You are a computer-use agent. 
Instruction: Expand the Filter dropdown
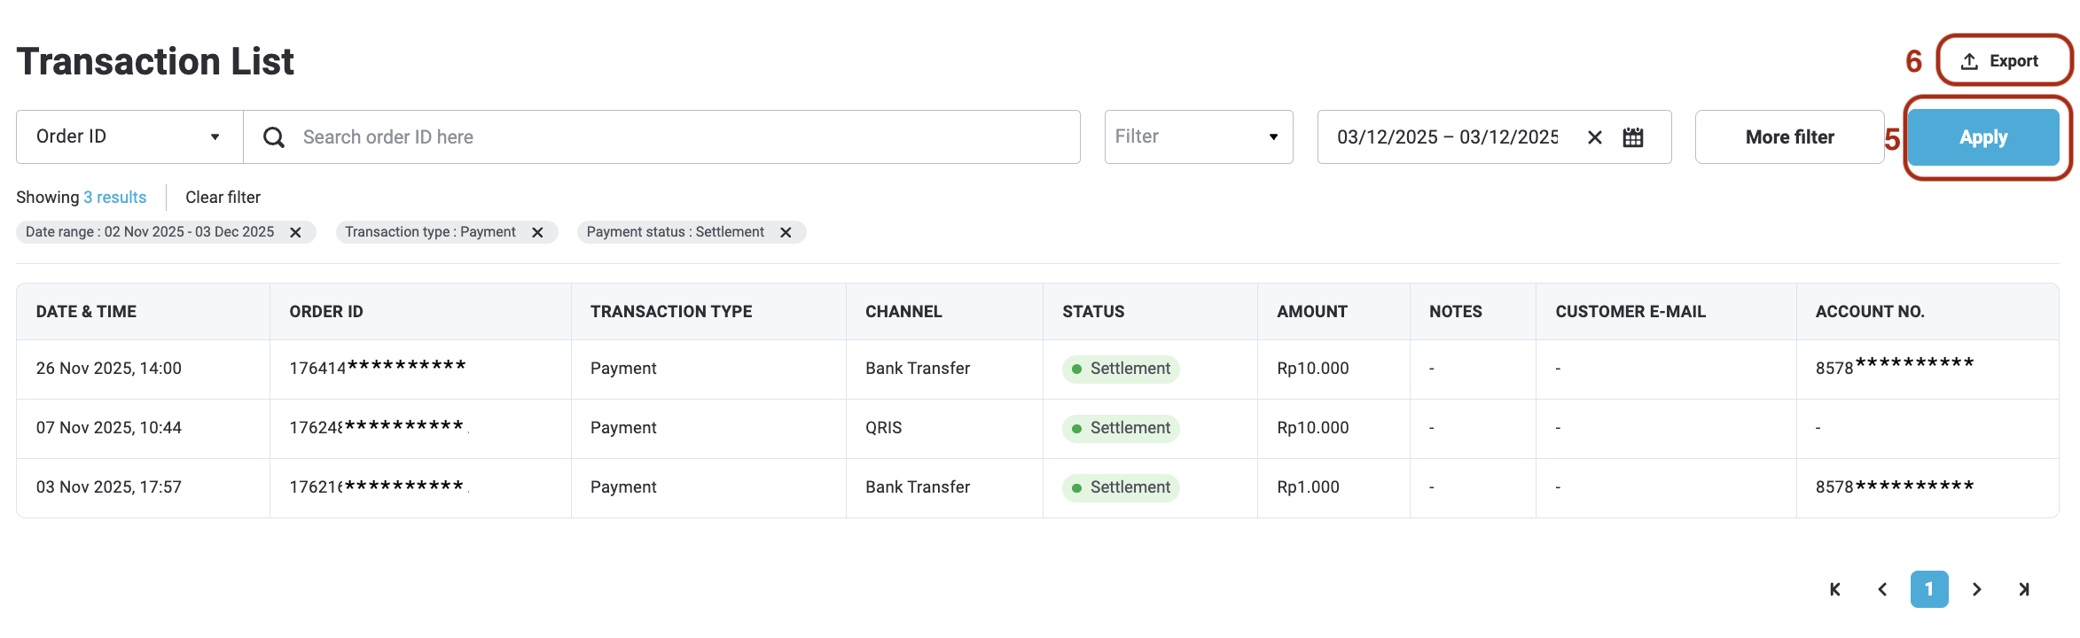[1199, 137]
